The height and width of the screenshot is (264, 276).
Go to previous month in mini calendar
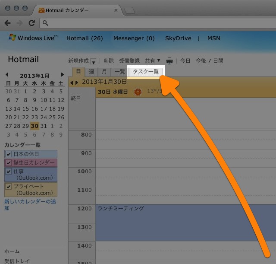[x=7, y=75]
